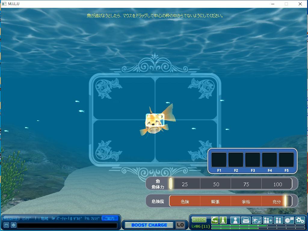
Task: Open the avatar profile icon
Action: coord(235,220)
